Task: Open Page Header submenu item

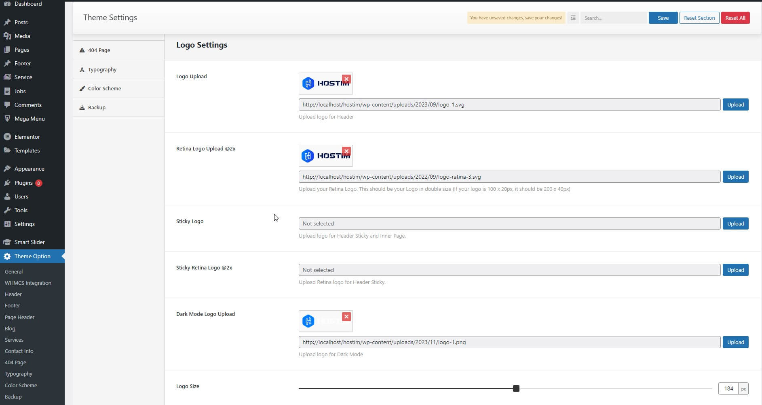Action: point(19,317)
